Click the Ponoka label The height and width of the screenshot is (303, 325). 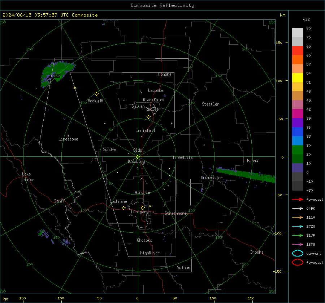click(165, 74)
